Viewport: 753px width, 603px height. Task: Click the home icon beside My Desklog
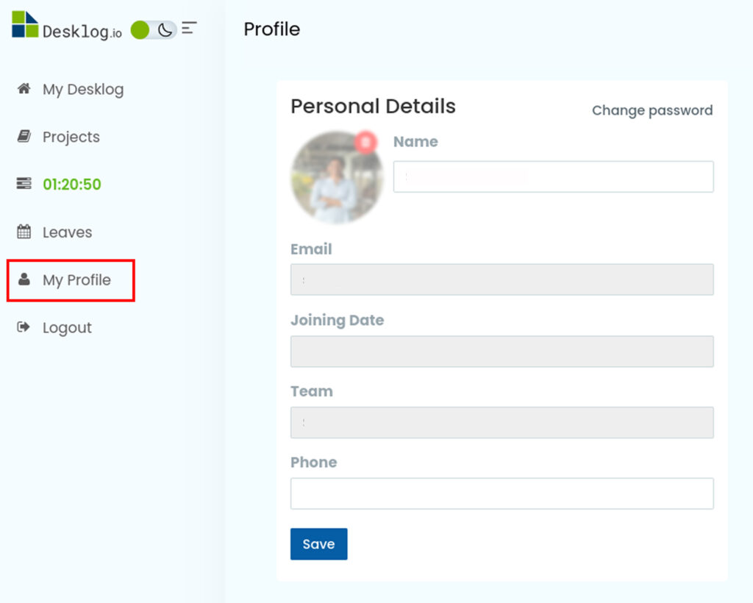tap(24, 89)
